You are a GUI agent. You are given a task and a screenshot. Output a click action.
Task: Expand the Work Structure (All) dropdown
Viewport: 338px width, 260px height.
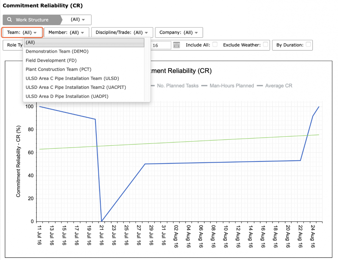(x=77, y=20)
